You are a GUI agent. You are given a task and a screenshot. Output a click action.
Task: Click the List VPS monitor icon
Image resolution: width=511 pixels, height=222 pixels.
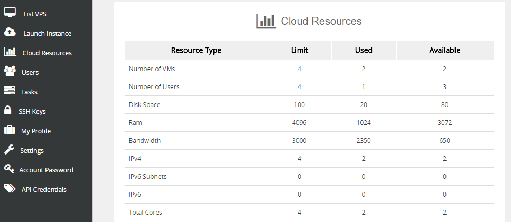[10, 13]
